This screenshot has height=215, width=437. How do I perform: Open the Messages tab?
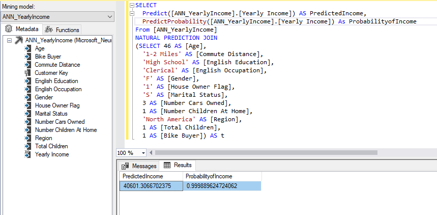[139, 166]
